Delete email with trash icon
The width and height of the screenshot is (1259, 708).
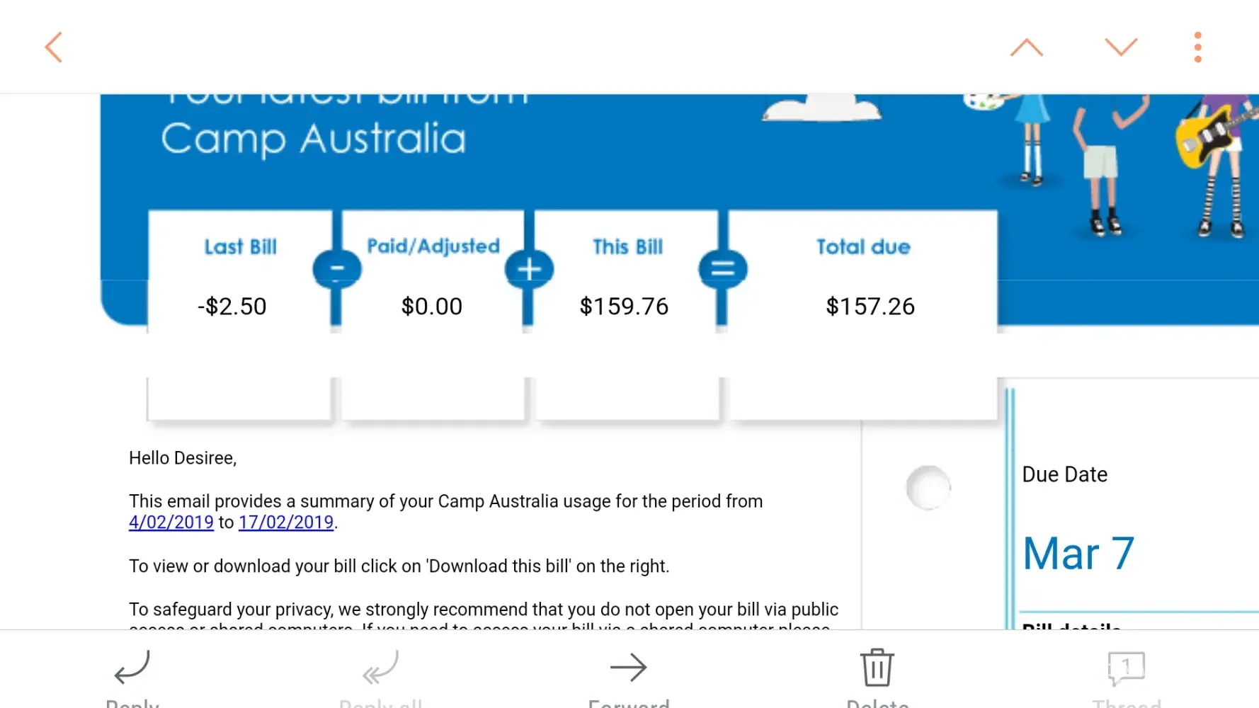tap(877, 668)
